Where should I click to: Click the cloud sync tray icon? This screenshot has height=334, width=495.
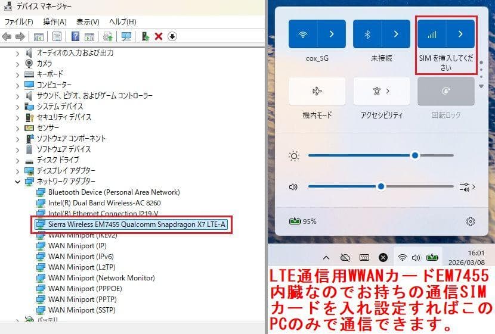pyautogui.click(x=345, y=258)
